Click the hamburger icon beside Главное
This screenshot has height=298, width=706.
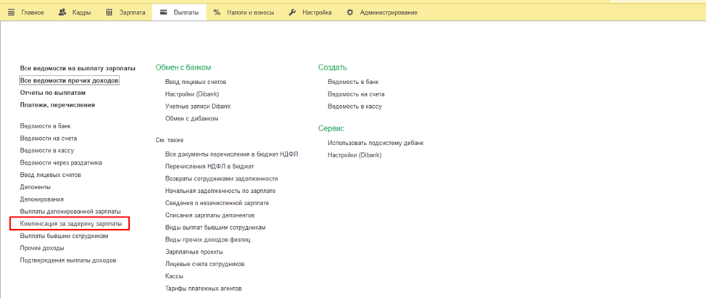(11, 12)
